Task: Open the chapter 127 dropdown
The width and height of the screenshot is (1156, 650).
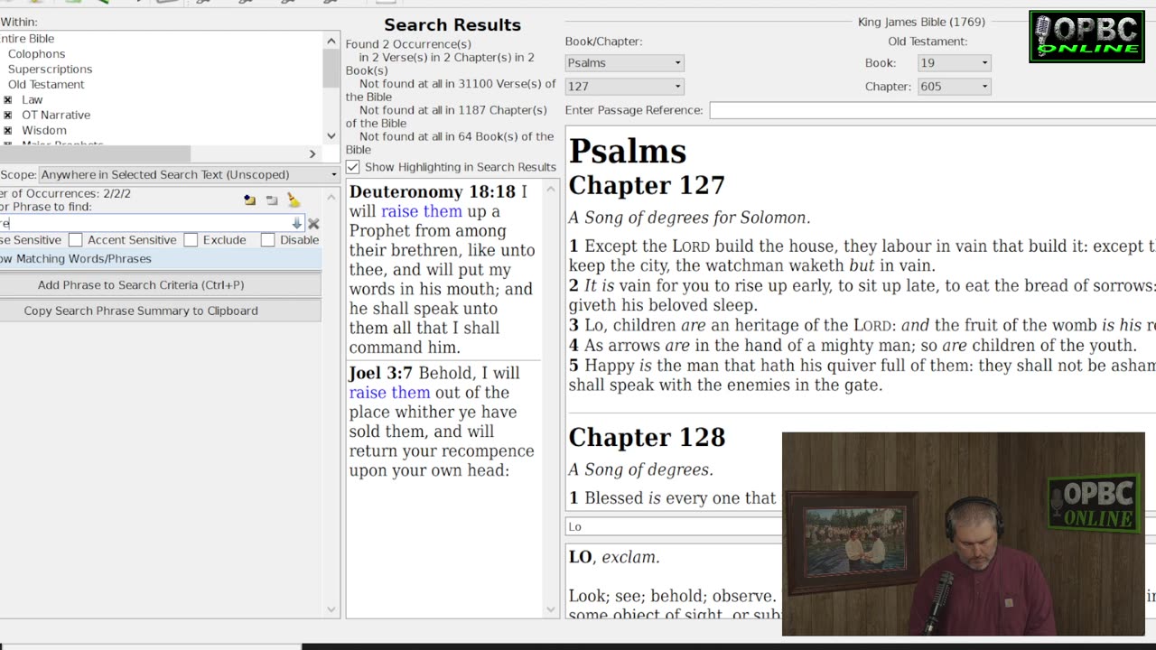Action: point(624,87)
